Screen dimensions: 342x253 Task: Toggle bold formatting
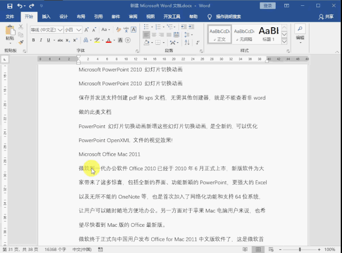pyautogui.click(x=33, y=41)
